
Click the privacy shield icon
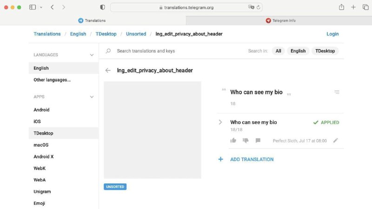coord(102,7)
